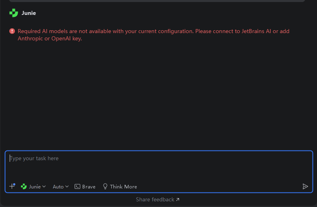The image size is (317, 207).
Task: Click the green Junie icon in input toolbar
Action: tap(24, 186)
